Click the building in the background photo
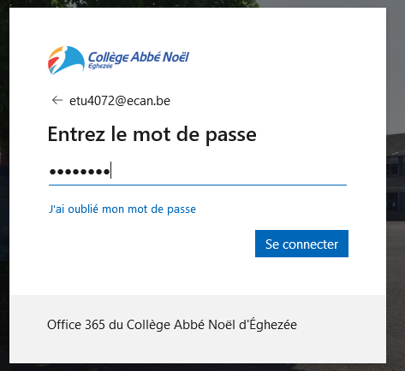405x371 pixels. 396,177
